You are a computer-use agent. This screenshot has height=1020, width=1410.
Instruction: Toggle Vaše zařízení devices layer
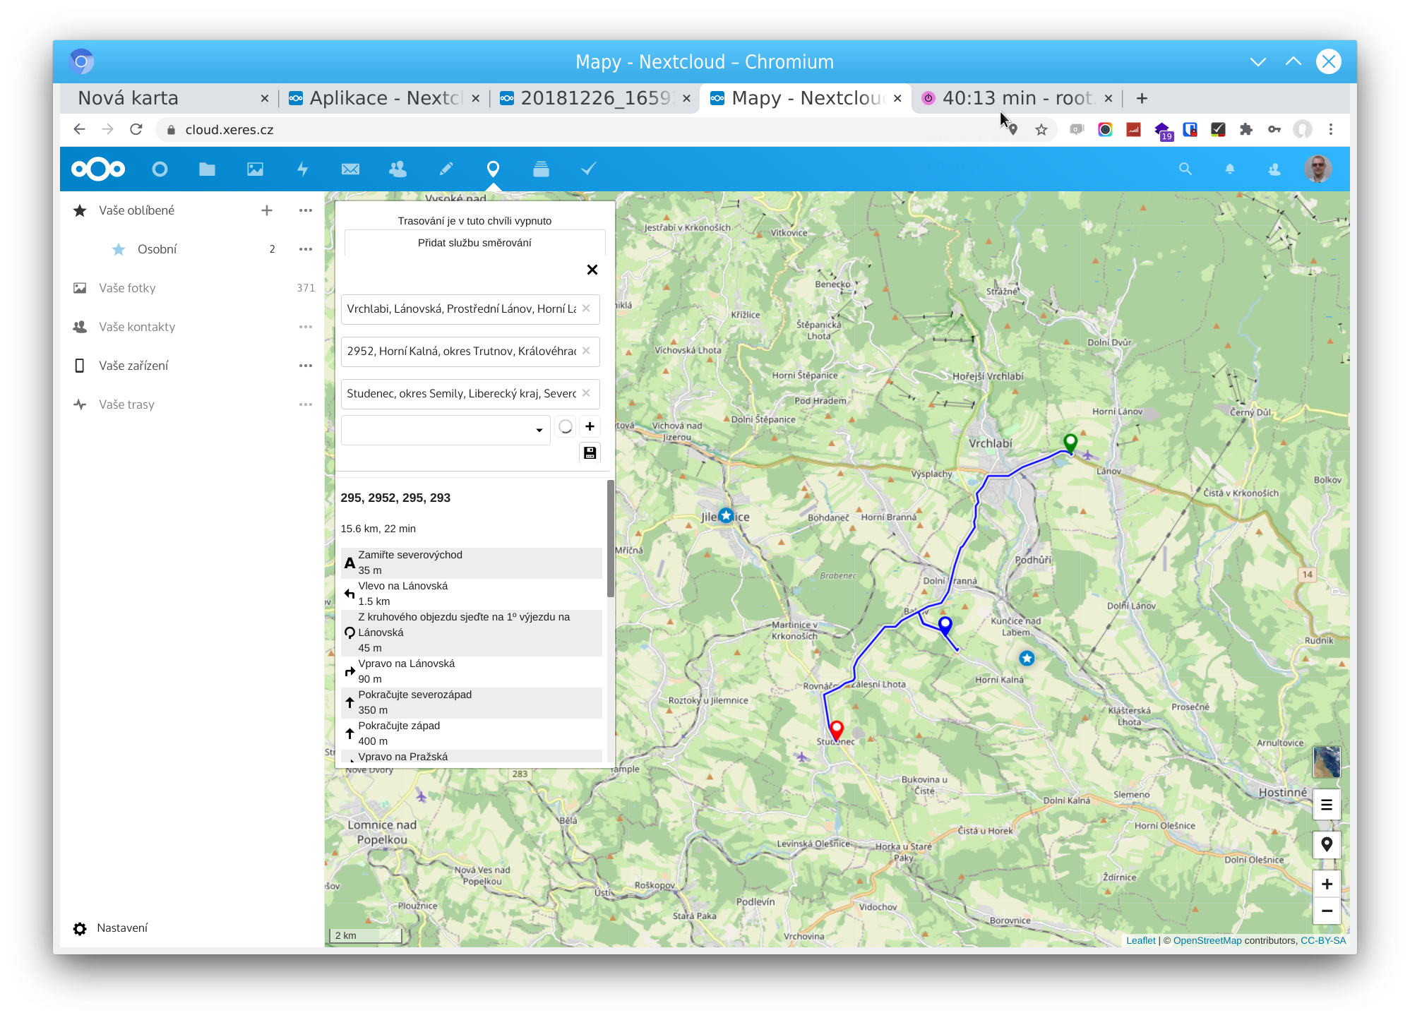click(x=133, y=366)
